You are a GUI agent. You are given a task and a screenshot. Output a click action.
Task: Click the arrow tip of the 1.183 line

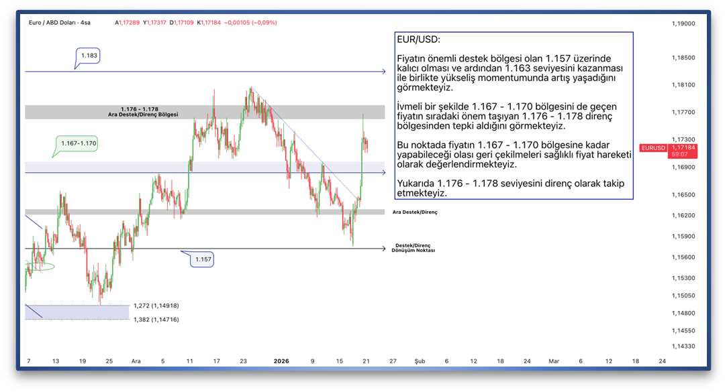point(383,71)
